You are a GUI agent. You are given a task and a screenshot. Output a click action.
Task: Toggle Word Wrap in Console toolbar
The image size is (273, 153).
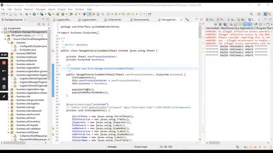pos(240,24)
